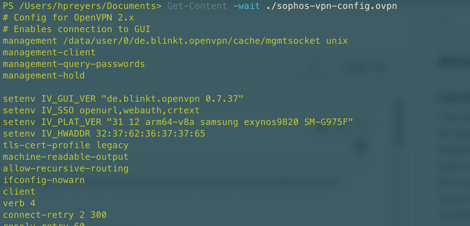Click the setenv IV_GUI_VER line
Viewport: 470px width, 226px height.
(x=123, y=99)
